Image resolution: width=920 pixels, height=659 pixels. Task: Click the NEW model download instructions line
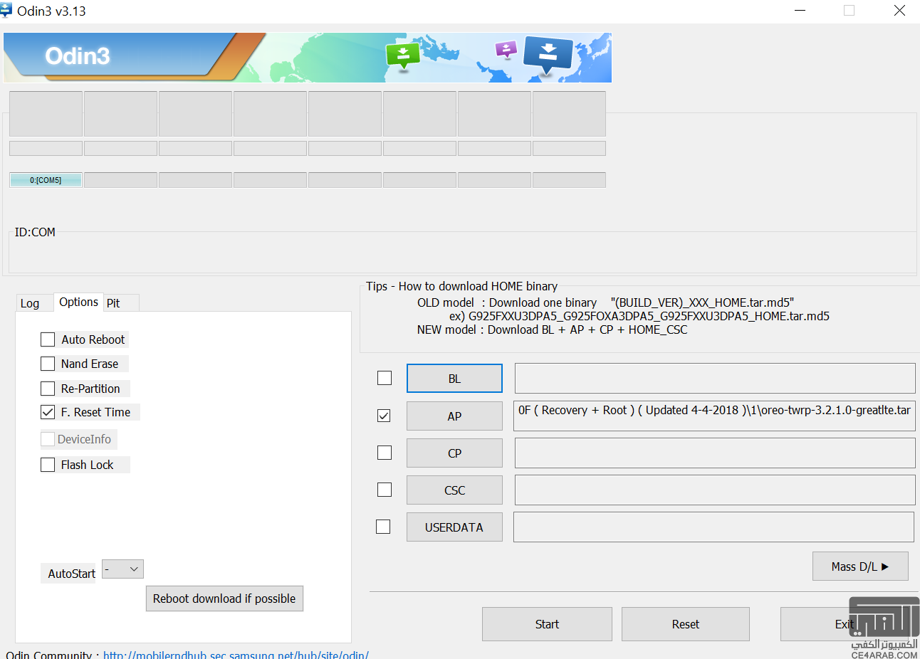[553, 329]
